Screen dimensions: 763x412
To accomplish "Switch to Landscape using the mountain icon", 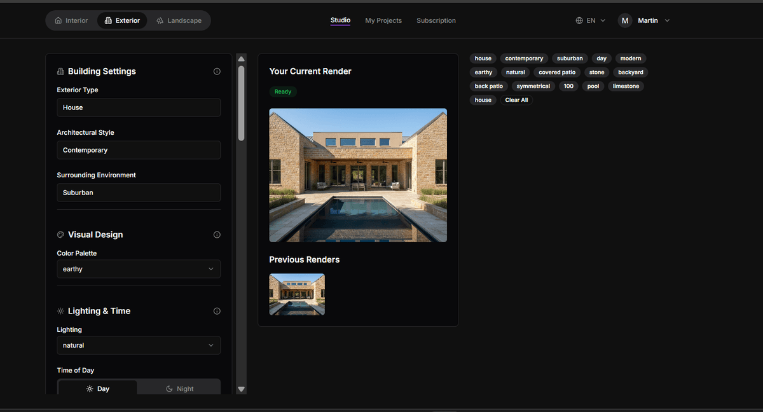I will [x=160, y=20].
